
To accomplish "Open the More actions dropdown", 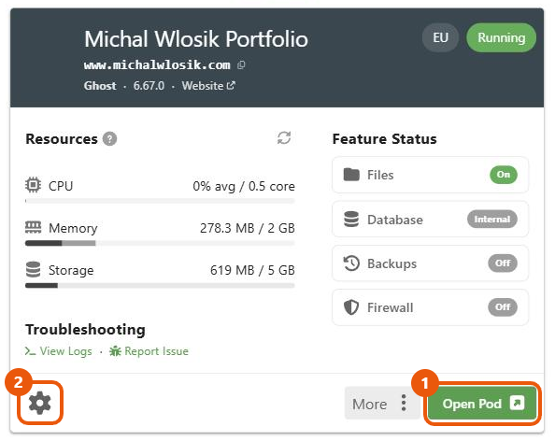I will (x=382, y=404).
